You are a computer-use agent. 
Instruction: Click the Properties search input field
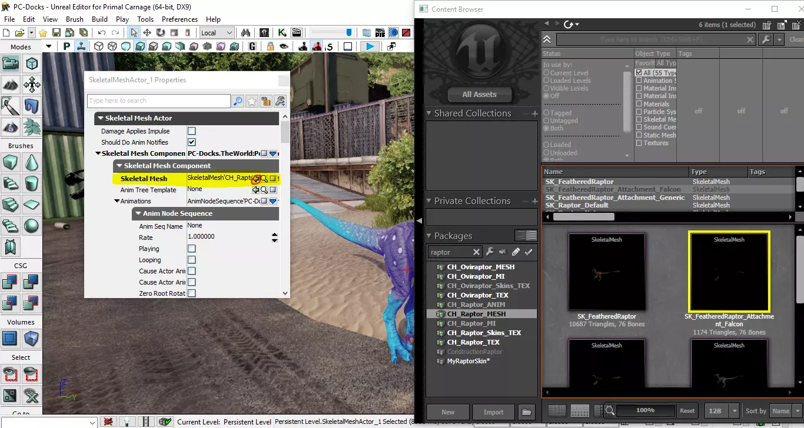tap(159, 101)
